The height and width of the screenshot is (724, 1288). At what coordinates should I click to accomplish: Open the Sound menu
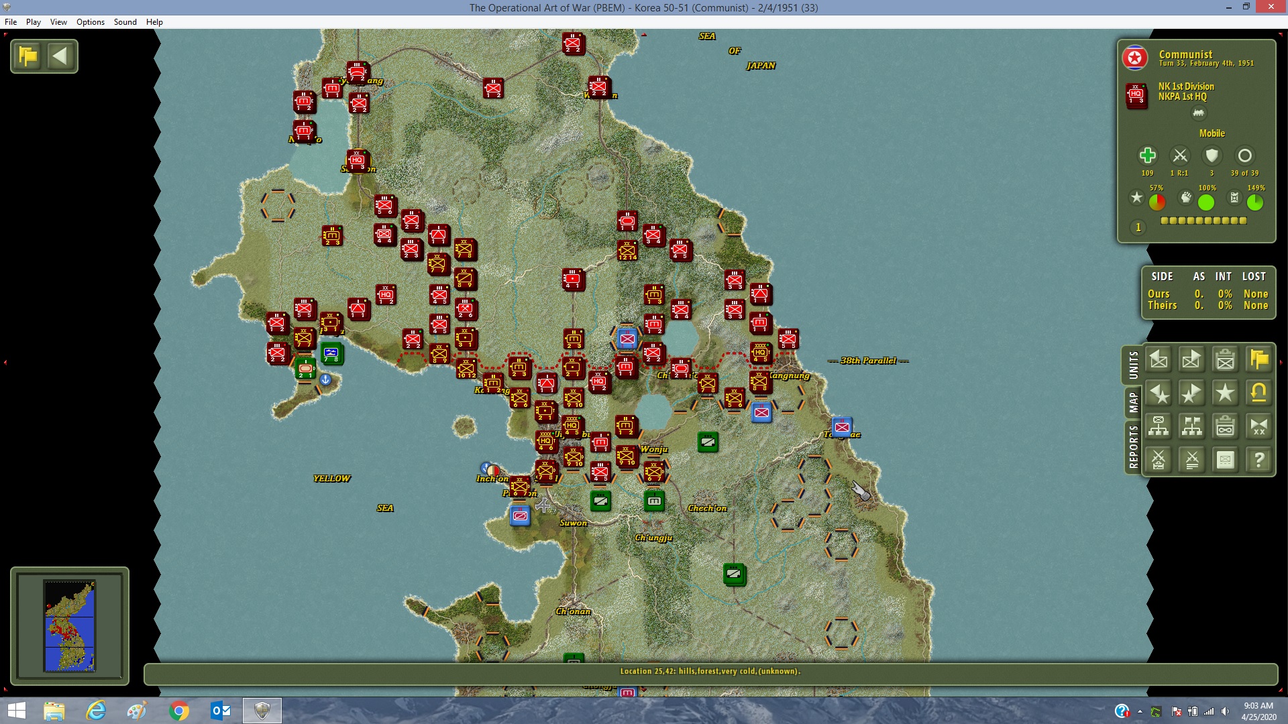pyautogui.click(x=125, y=22)
